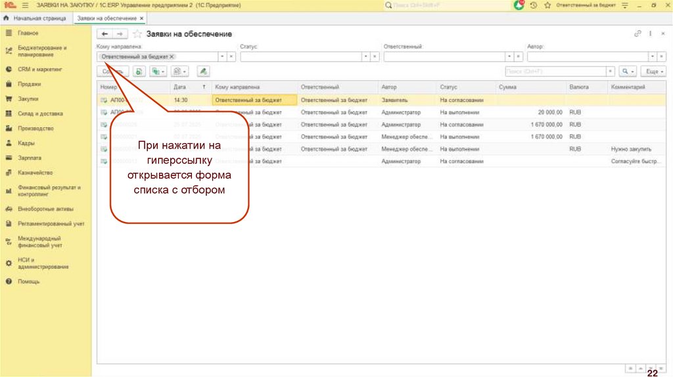Open the Еще menu button
This screenshot has width=673, height=377.
tap(653, 71)
